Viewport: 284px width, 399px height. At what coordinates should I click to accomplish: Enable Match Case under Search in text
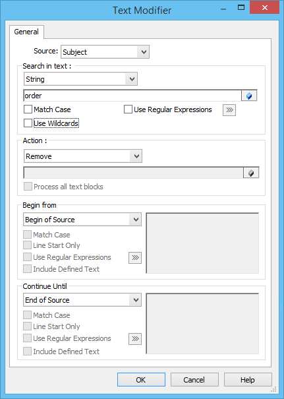47,109
